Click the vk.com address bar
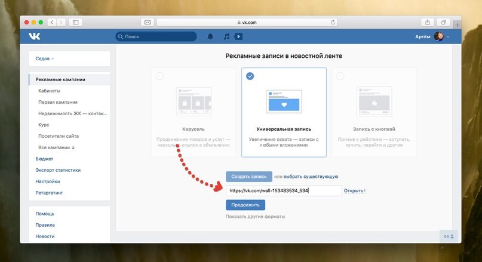This screenshot has height=262, width=482. click(247, 22)
